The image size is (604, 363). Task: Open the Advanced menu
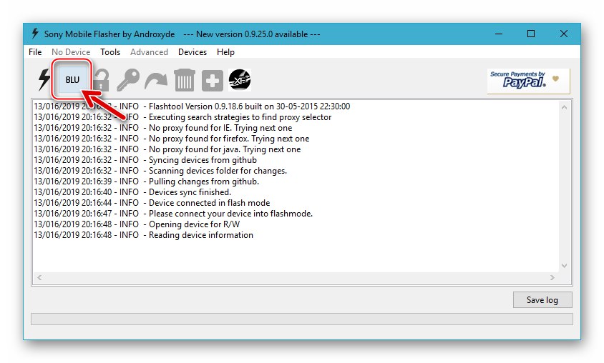coord(149,52)
